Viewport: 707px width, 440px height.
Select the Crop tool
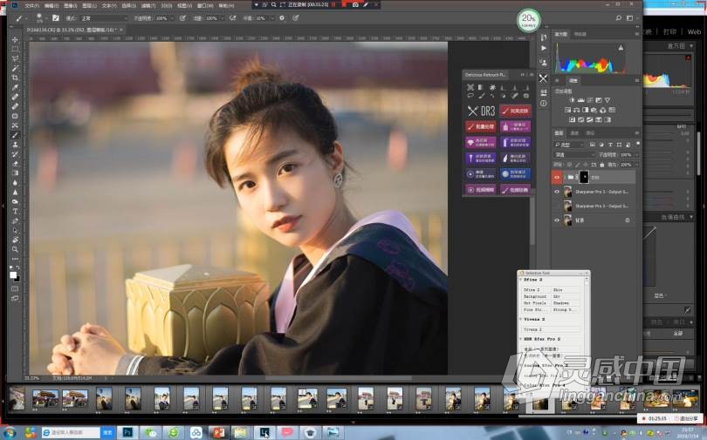(x=15, y=78)
